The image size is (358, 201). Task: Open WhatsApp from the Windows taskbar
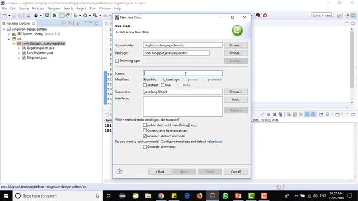click(x=225, y=196)
